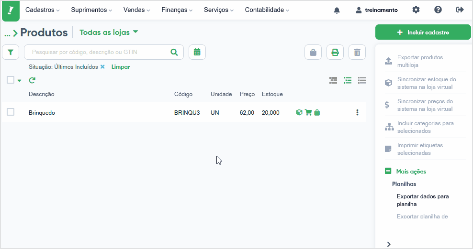
Task: Click Incluir categorias para selecionados
Action: pos(425,127)
